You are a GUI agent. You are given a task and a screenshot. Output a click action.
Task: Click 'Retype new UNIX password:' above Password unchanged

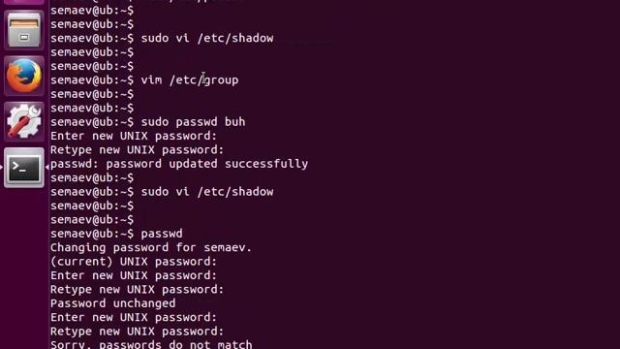(138, 290)
